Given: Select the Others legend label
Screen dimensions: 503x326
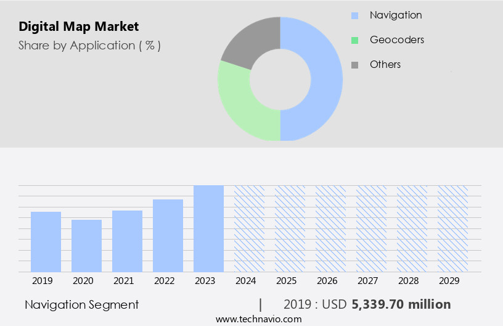Looking at the screenshot, I should point(385,64).
